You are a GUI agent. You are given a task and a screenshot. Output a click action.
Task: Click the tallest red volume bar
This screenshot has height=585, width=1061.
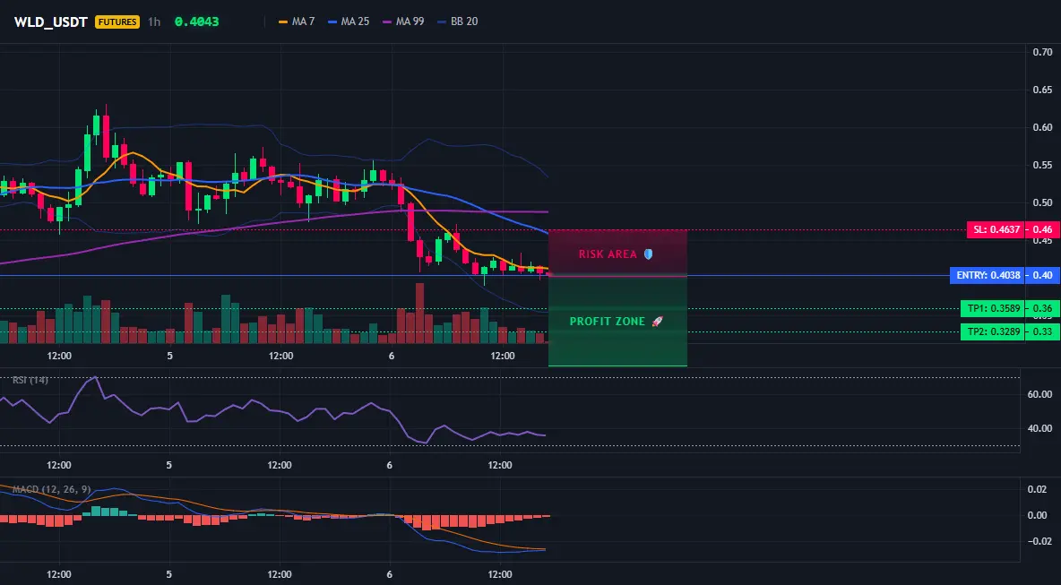tap(419, 314)
